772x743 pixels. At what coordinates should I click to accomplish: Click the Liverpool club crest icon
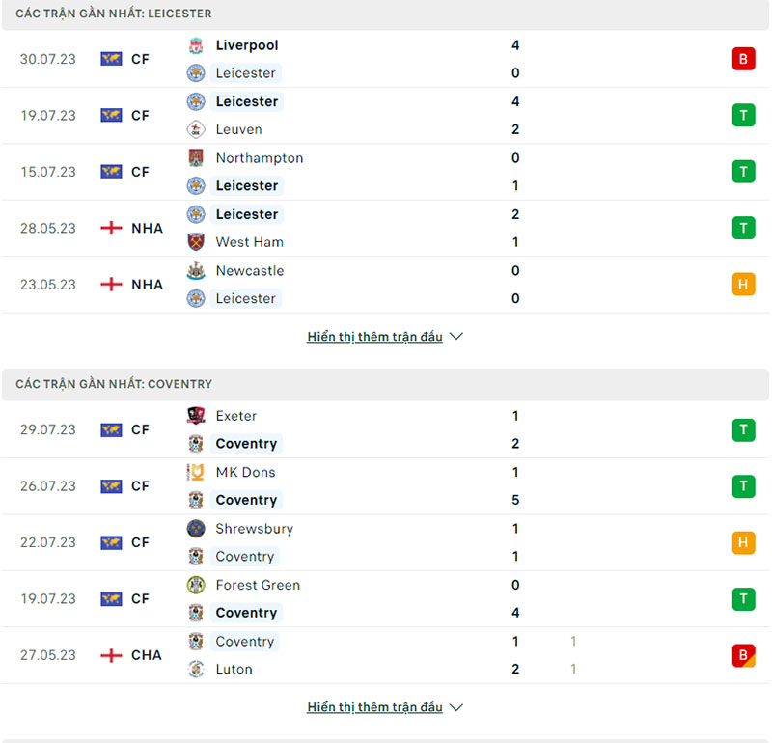(x=196, y=45)
